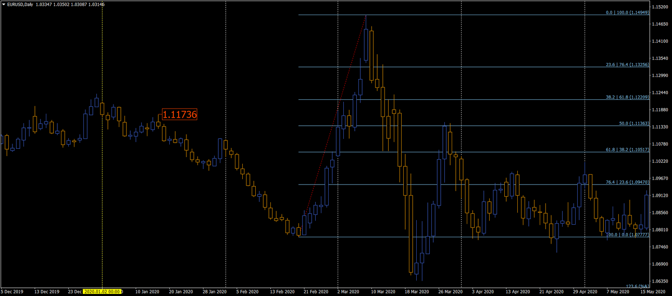Click the 26 Mar 2020 date on time axis

tap(450, 292)
